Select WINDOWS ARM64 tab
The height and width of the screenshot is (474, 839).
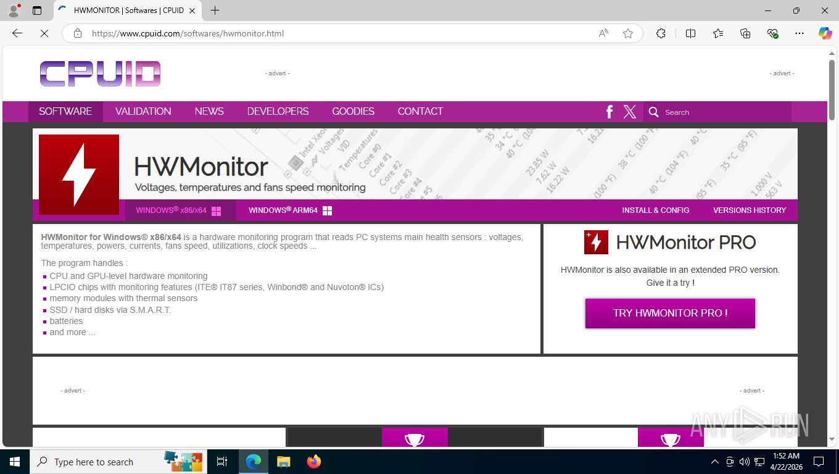point(290,210)
